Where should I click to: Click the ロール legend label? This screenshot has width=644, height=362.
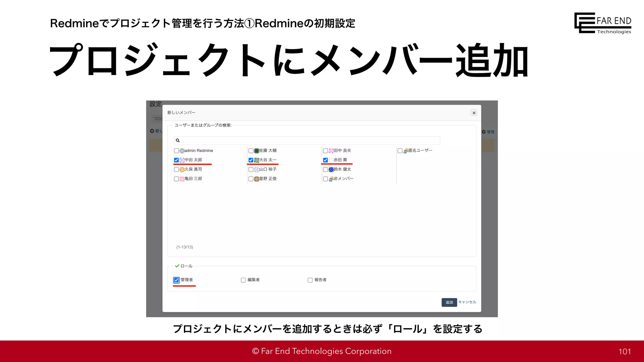186,266
